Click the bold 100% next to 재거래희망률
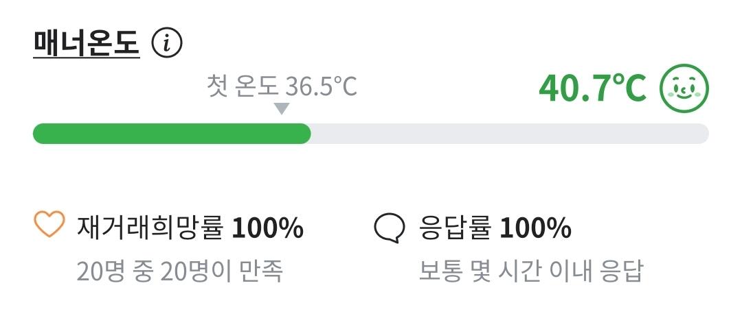Image resolution: width=742 pixels, height=329 pixels. pos(267,228)
